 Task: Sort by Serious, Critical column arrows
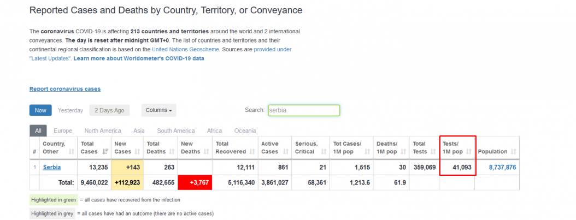(325, 151)
